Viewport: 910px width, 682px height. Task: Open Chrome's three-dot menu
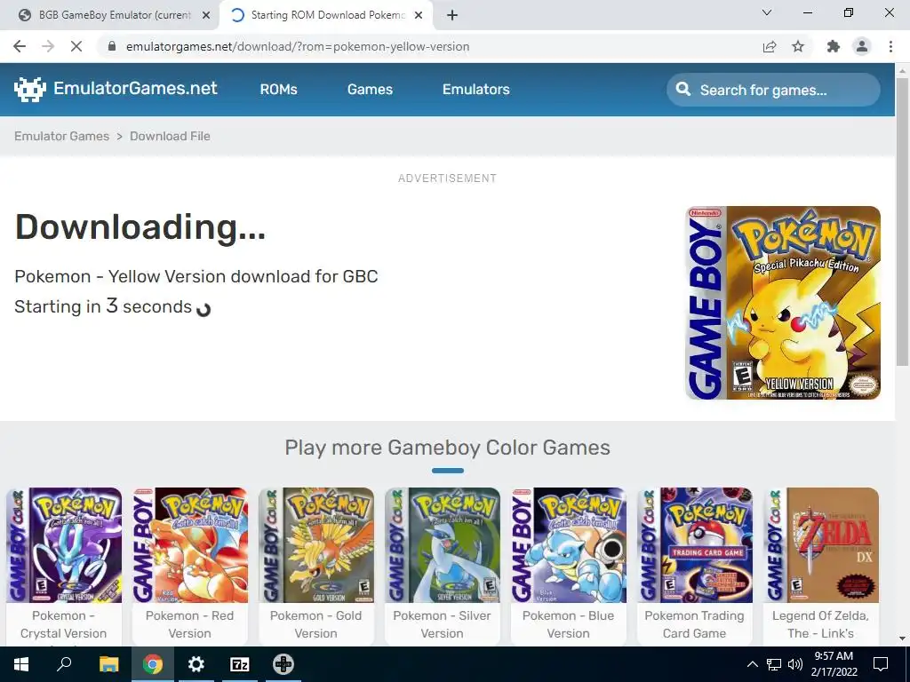(x=890, y=46)
